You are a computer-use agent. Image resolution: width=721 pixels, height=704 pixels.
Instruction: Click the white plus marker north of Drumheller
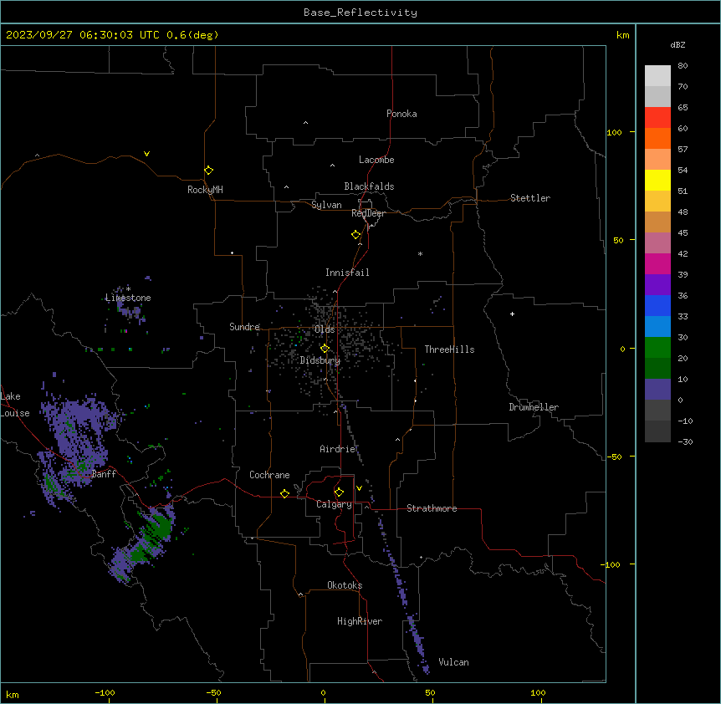point(512,314)
